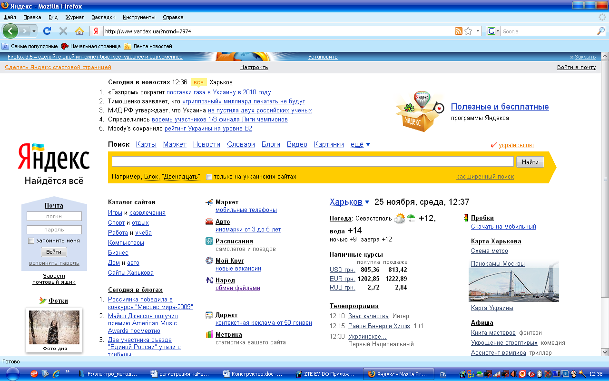Open the search engine selector dropdown

click(498, 31)
